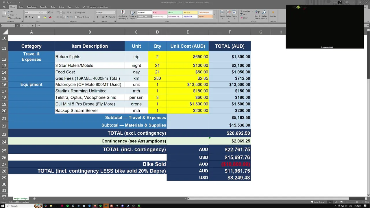Click the Name Box showing E14
This screenshot has width=370, height=208.
[7, 26]
